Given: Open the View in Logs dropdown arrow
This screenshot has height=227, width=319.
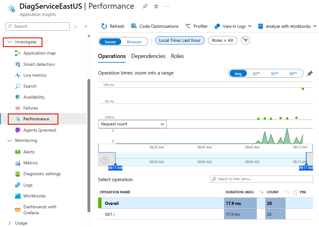Looking at the screenshot, I should [250, 26].
